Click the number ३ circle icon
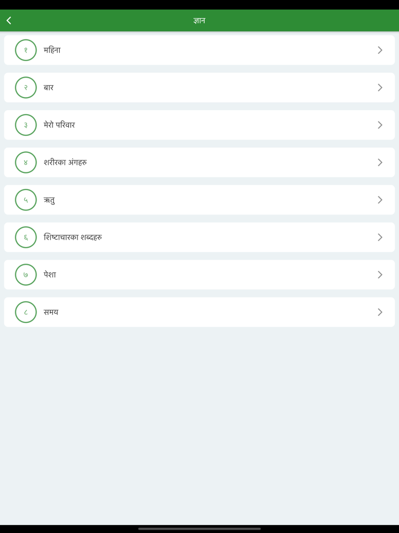This screenshot has height=533, width=399. 26,125
